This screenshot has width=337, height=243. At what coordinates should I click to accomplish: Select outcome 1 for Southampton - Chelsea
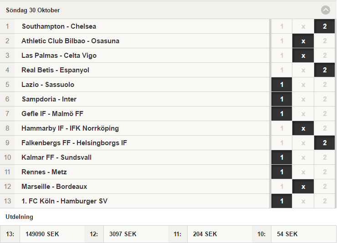click(281, 26)
